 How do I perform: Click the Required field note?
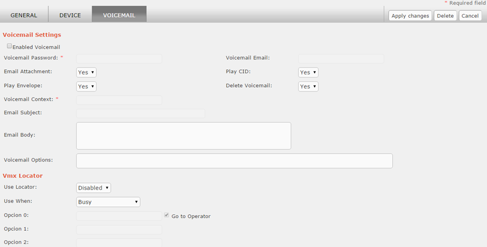pyautogui.click(x=465, y=3)
